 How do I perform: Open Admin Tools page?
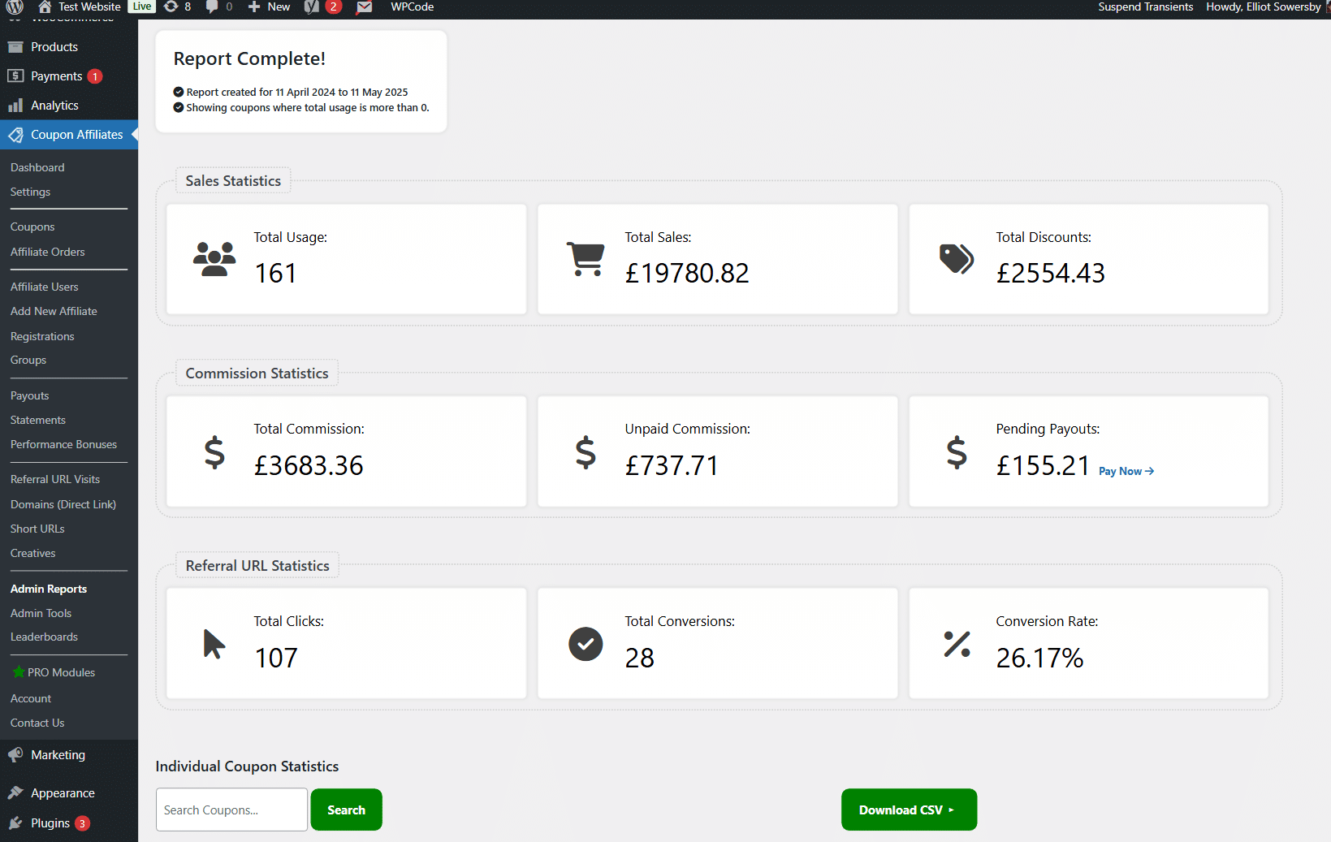click(x=41, y=613)
